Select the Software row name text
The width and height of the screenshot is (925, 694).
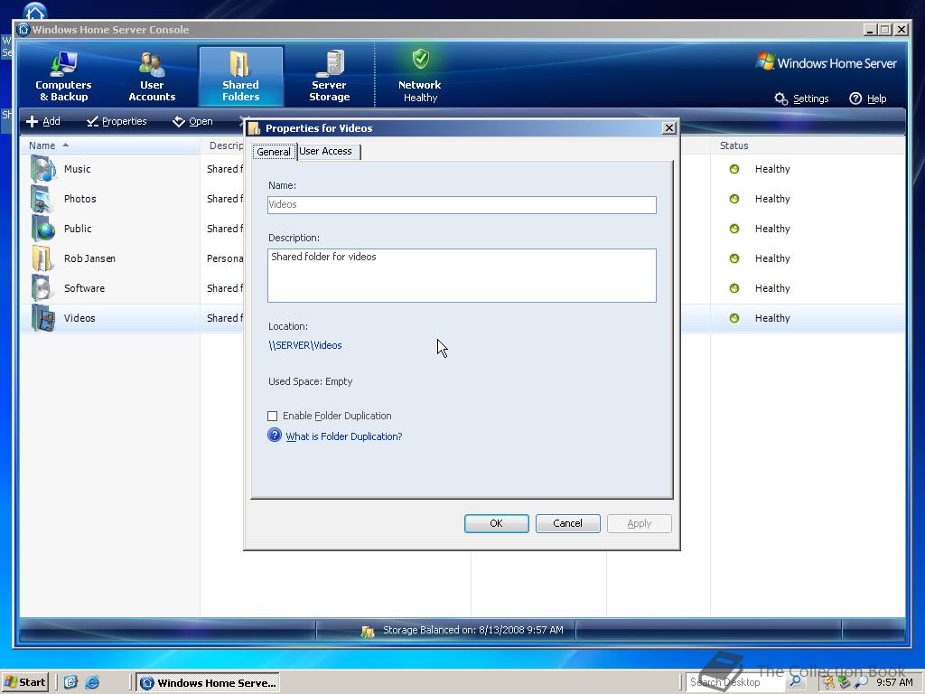[x=84, y=288]
